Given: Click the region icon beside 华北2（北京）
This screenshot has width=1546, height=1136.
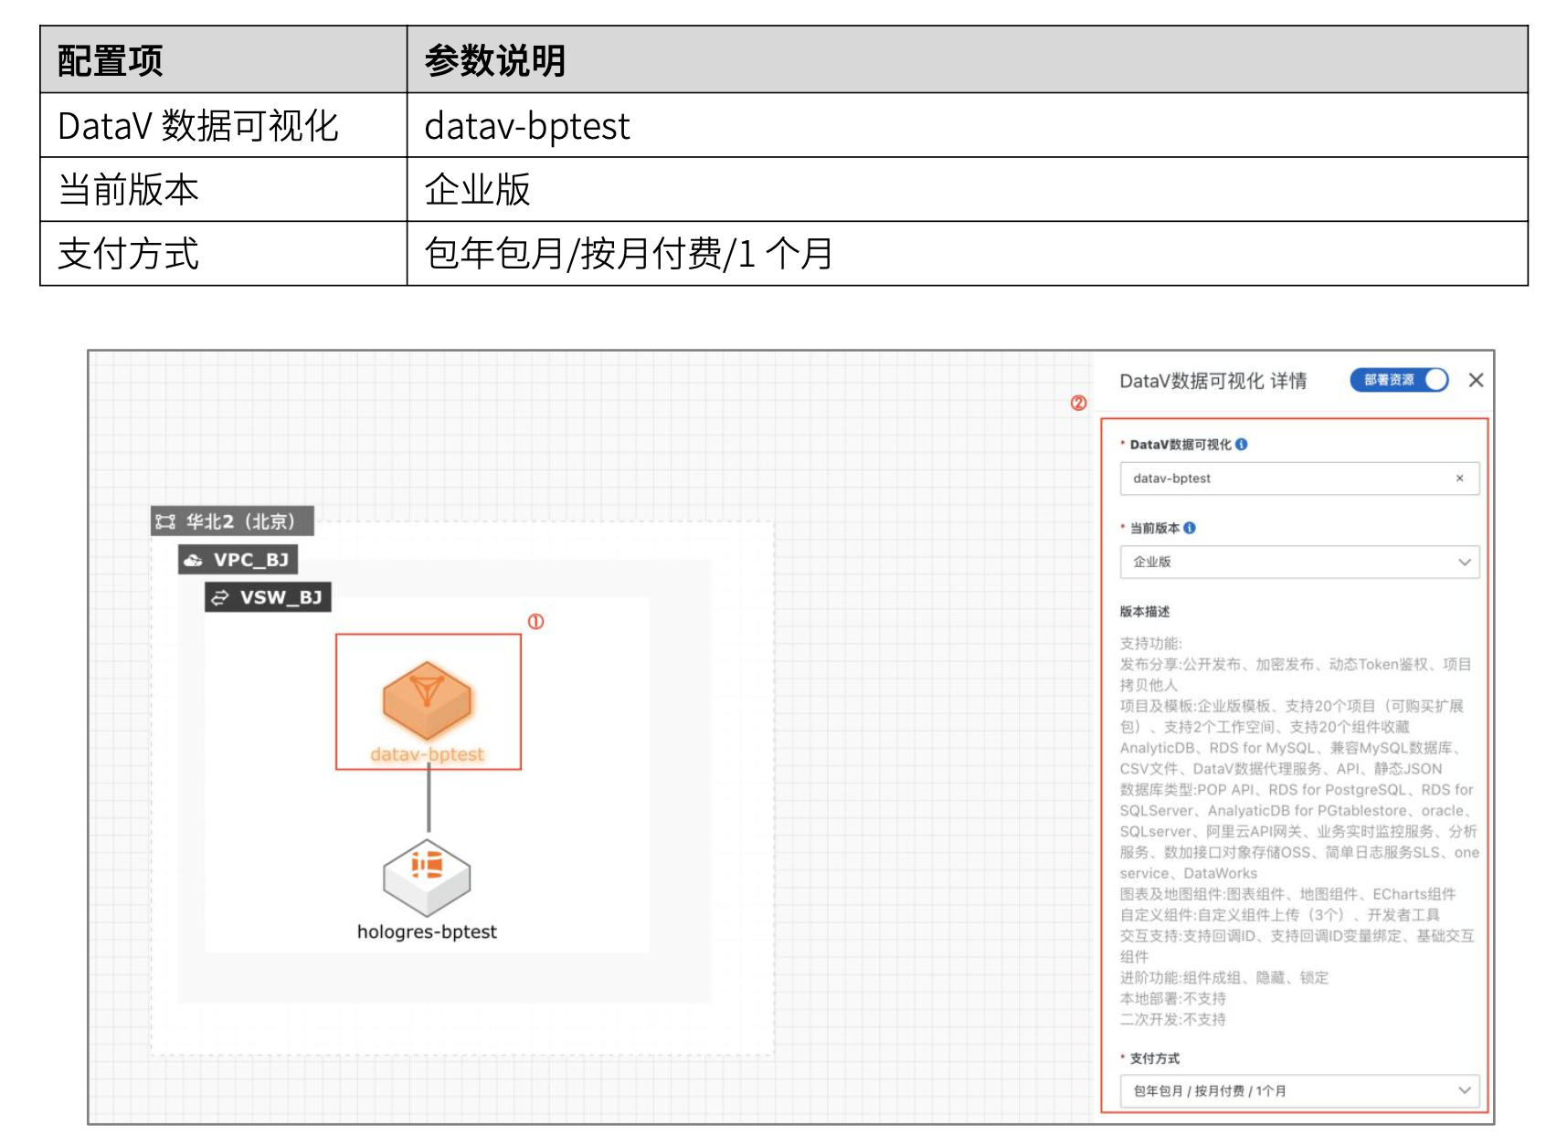Looking at the screenshot, I should pos(165,521).
